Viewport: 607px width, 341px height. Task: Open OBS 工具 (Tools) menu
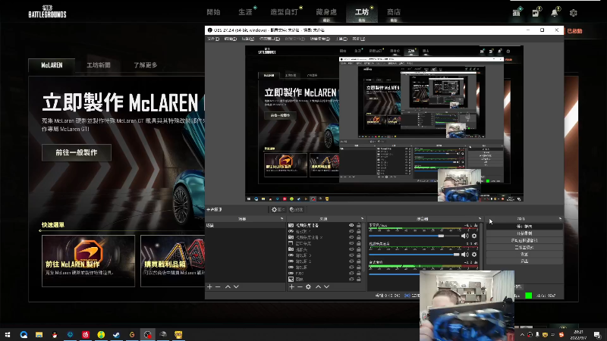coord(342,39)
